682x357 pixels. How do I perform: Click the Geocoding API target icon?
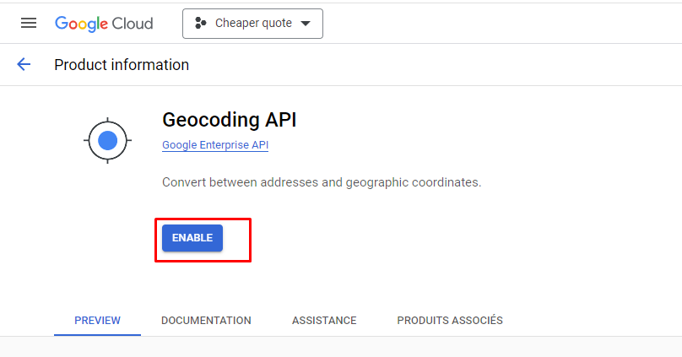[x=107, y=140]
